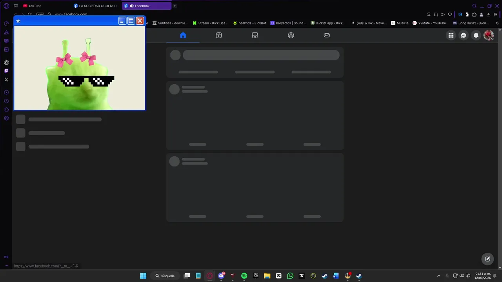This screenshot has height=282, width=502.
Task: Toggle the VPN badge in address bar
Action: 40,14
